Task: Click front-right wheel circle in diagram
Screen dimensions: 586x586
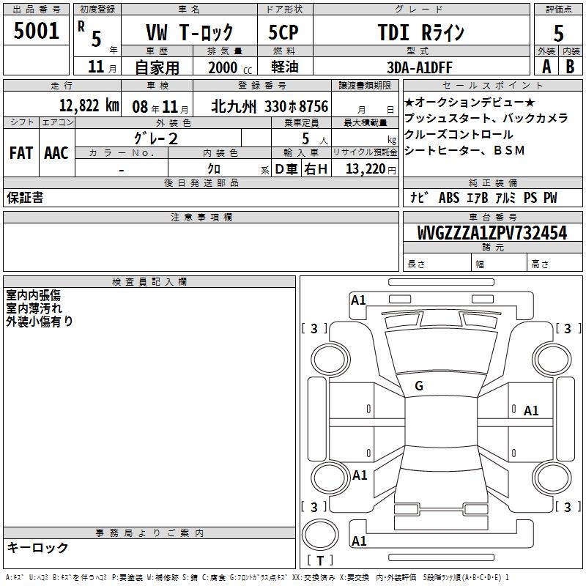Action: pos(552,360)
